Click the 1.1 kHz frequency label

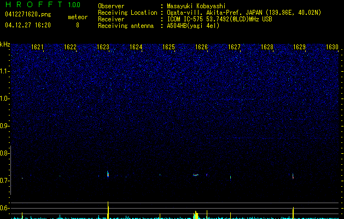pos(4,71)
